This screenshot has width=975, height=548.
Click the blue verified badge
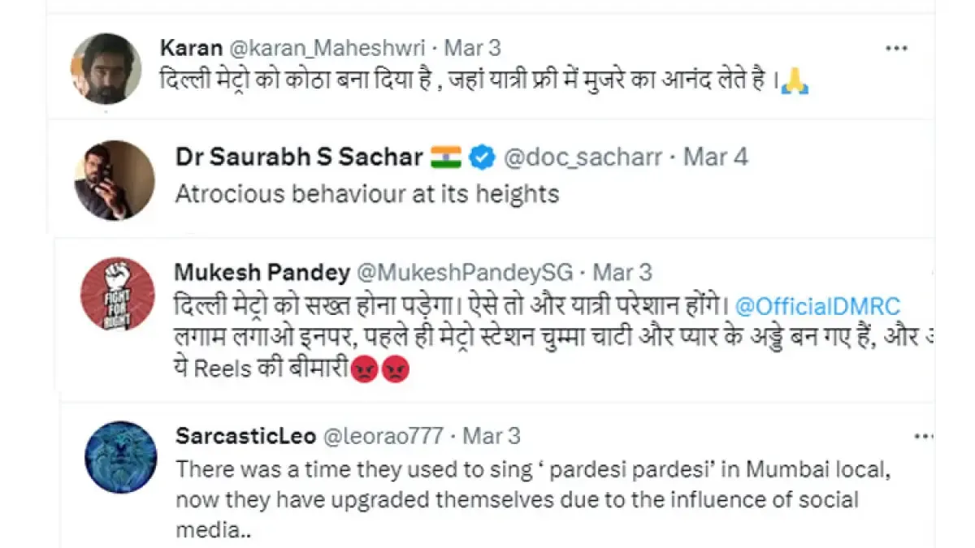pyautogui.click(x=484, y=157)
